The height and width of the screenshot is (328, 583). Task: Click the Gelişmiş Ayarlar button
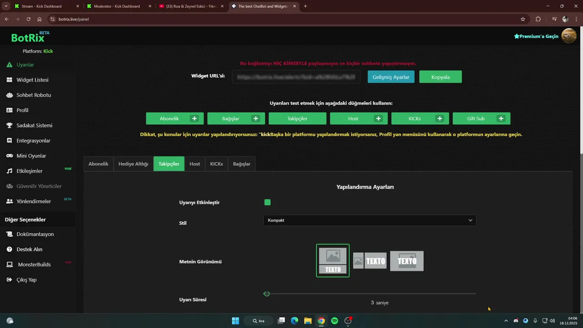[x=391, y=77]
